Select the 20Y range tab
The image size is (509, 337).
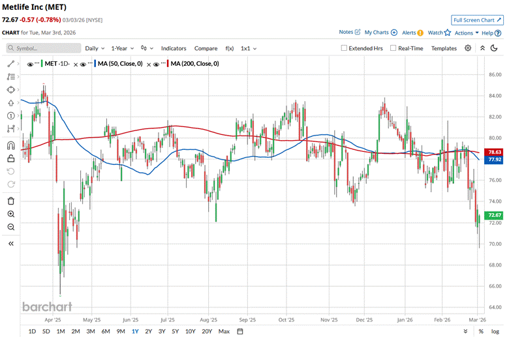pos(207,331)
